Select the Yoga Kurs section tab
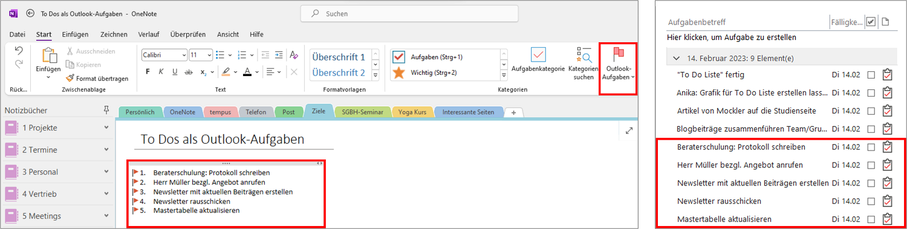 (x=412, y=112)
